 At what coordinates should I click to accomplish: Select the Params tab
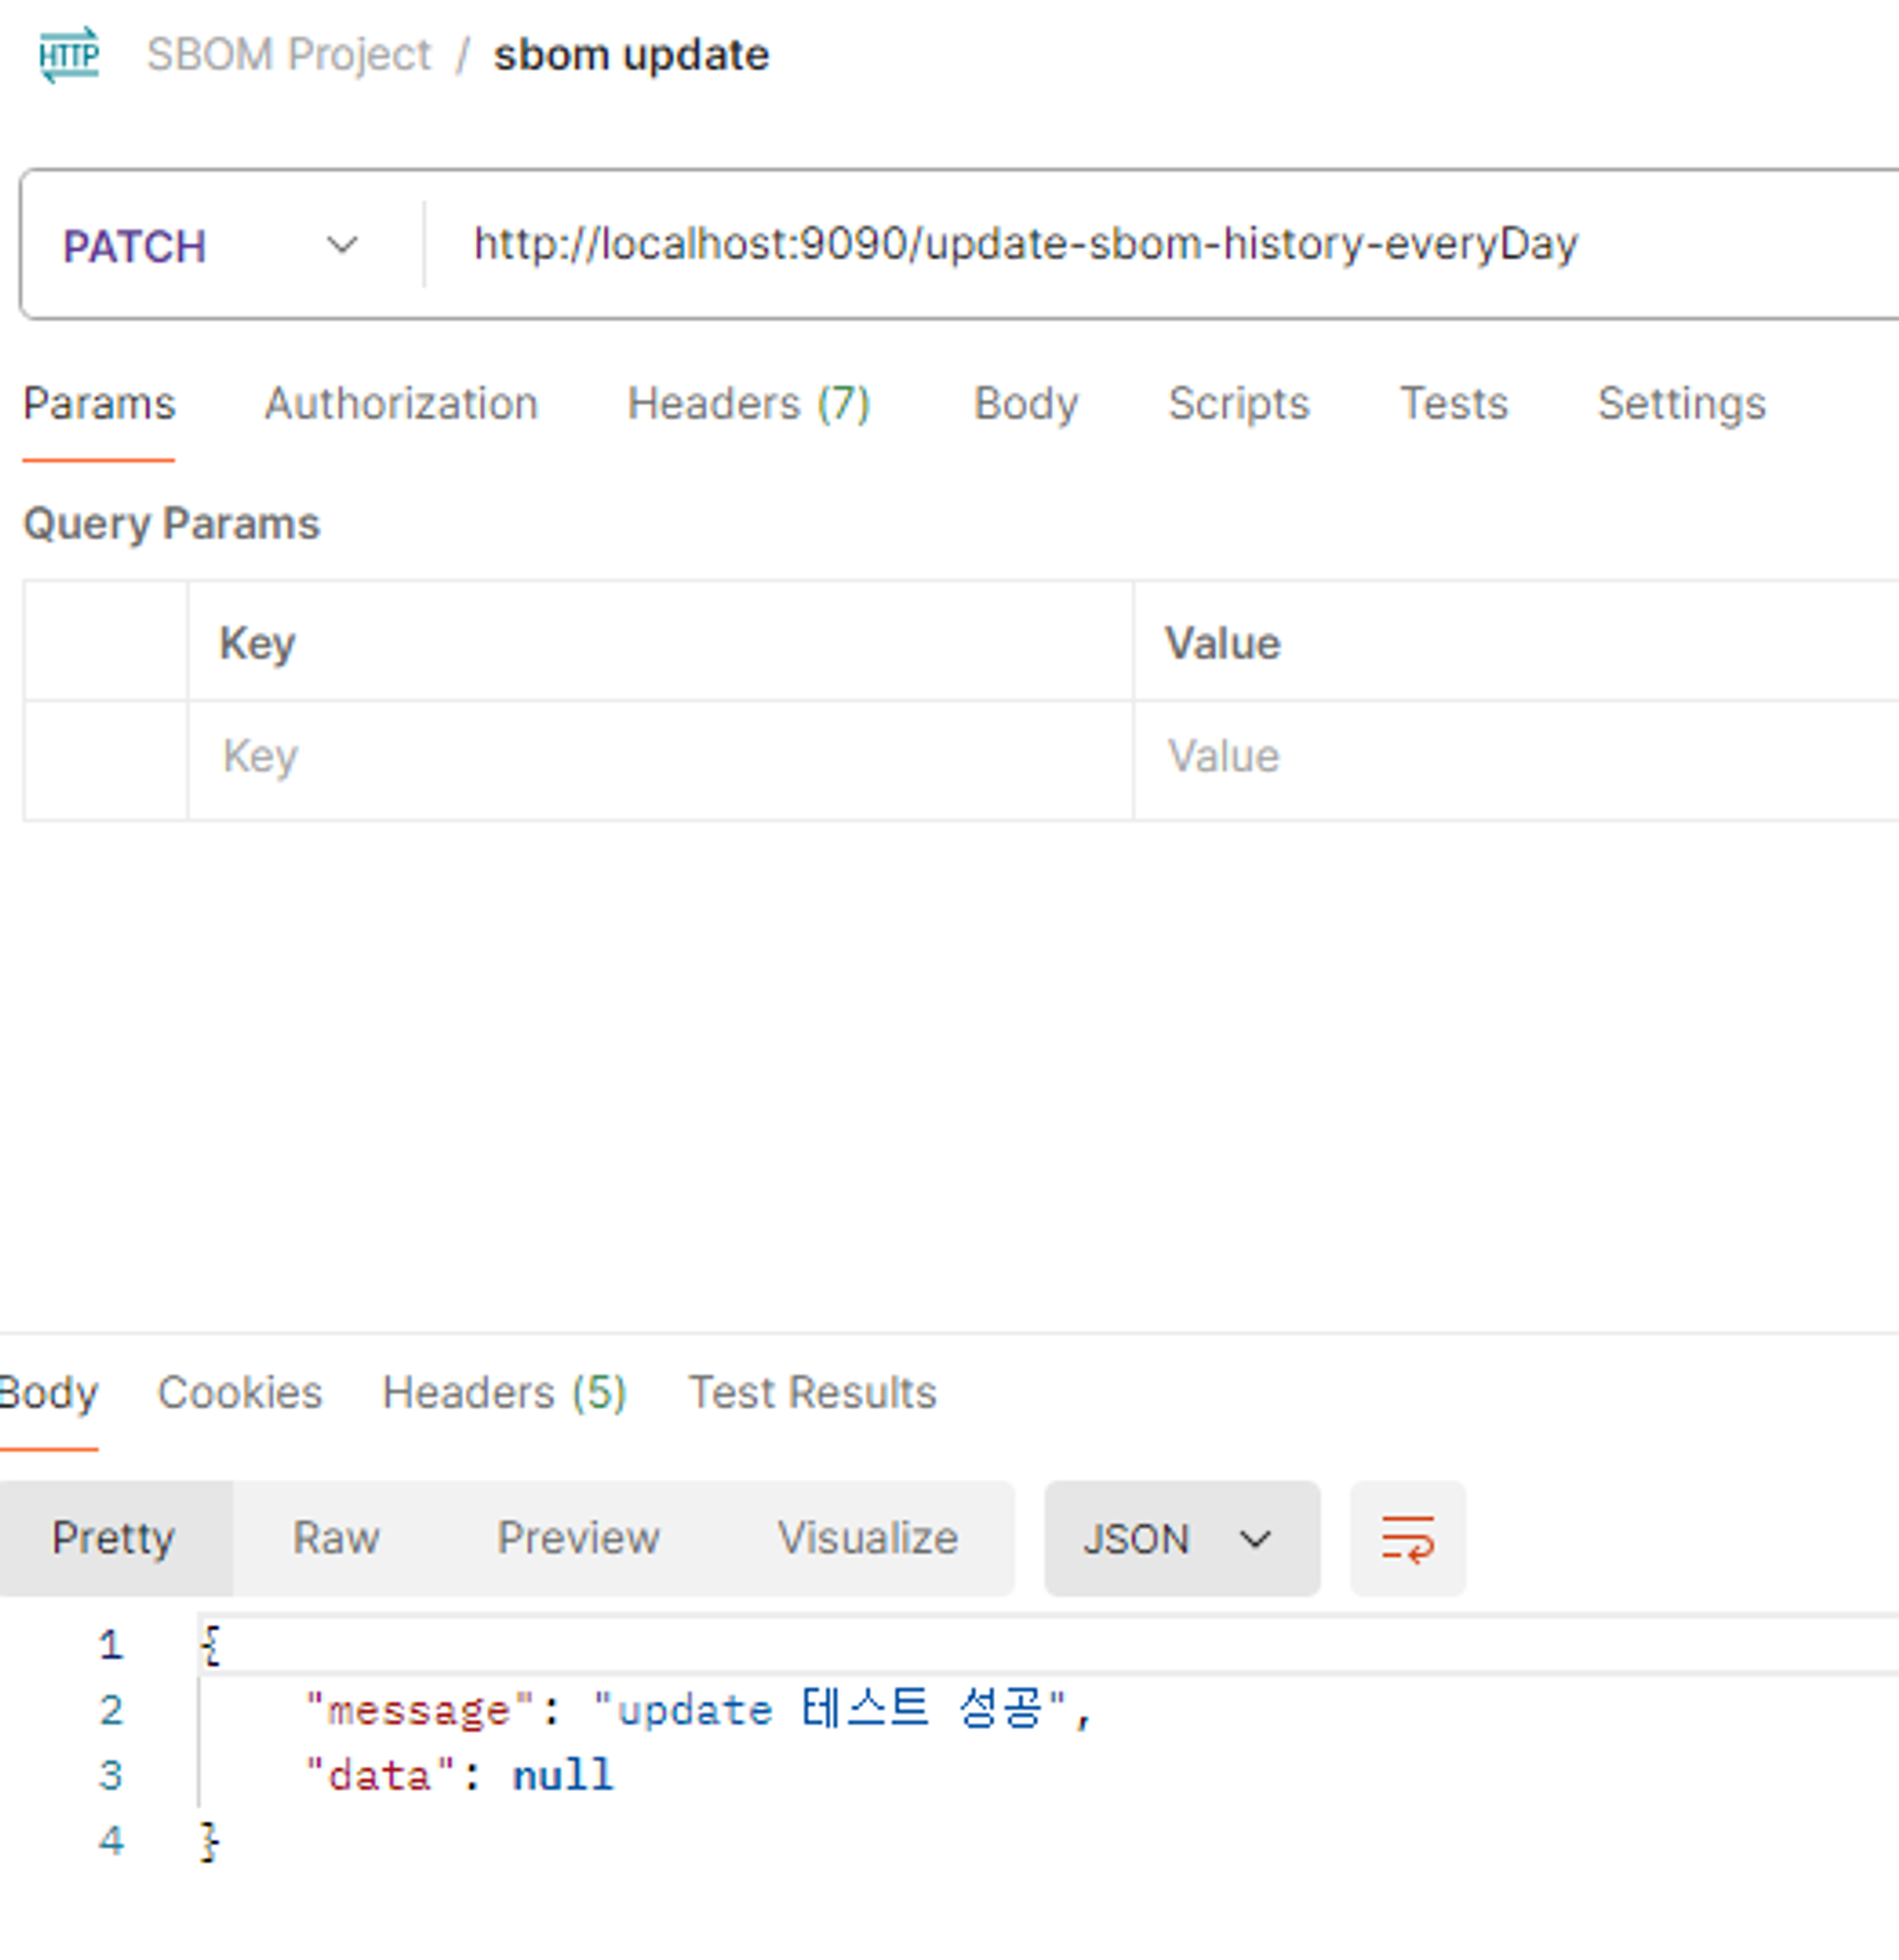(x=99, y=404)
